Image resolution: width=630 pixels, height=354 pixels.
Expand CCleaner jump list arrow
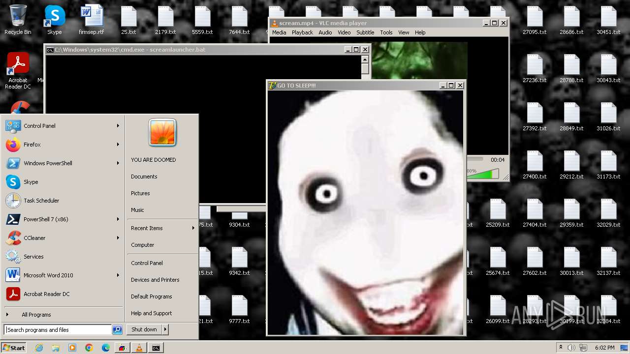click(x=118, y=238)
